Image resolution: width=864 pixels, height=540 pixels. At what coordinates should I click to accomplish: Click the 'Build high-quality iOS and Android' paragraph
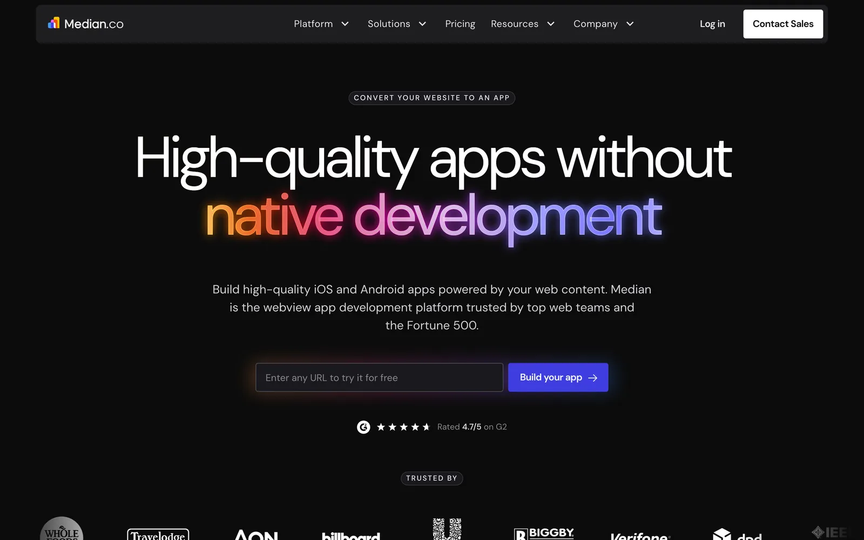(x=432, y=307)
